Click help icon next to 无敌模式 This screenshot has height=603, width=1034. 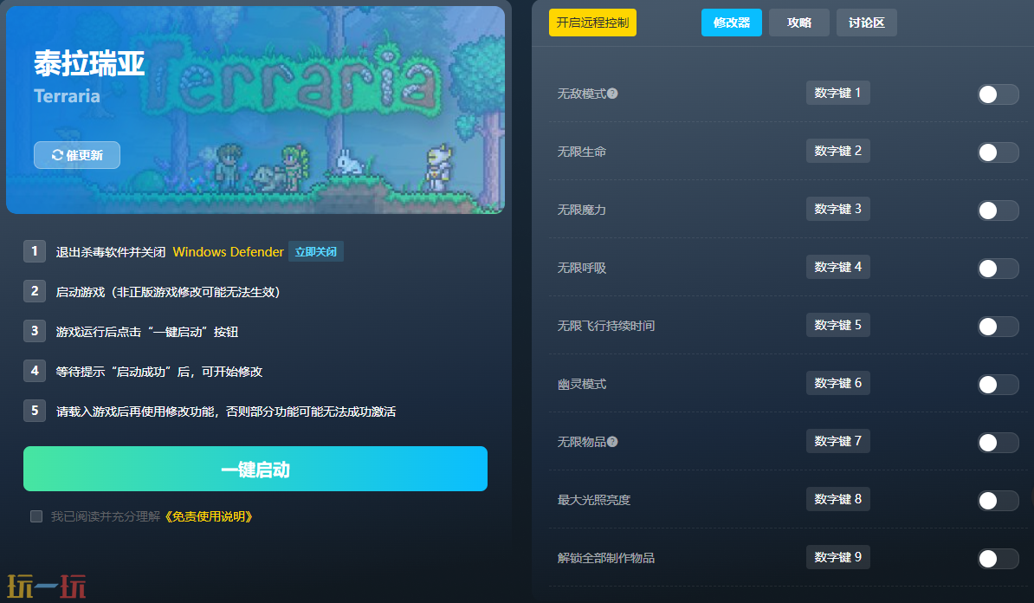pos(612,94)
